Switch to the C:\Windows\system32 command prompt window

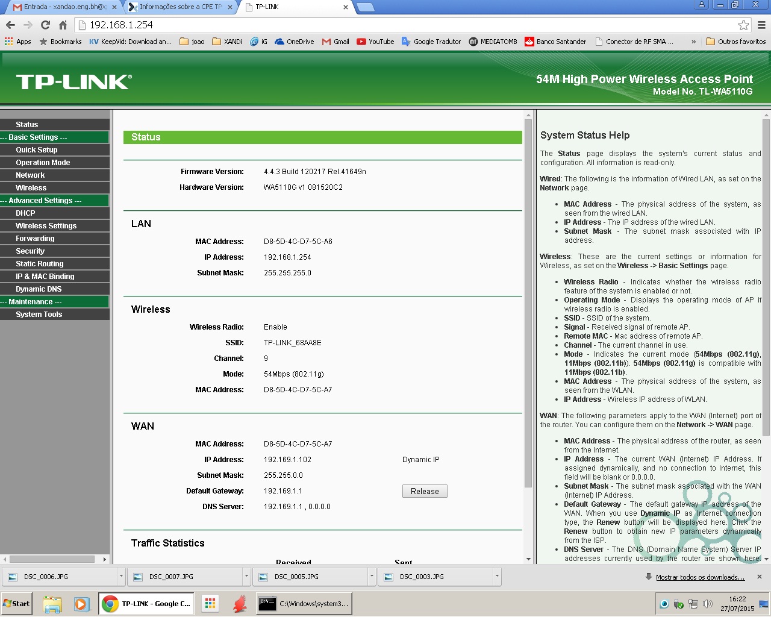(x=304, y=604)
